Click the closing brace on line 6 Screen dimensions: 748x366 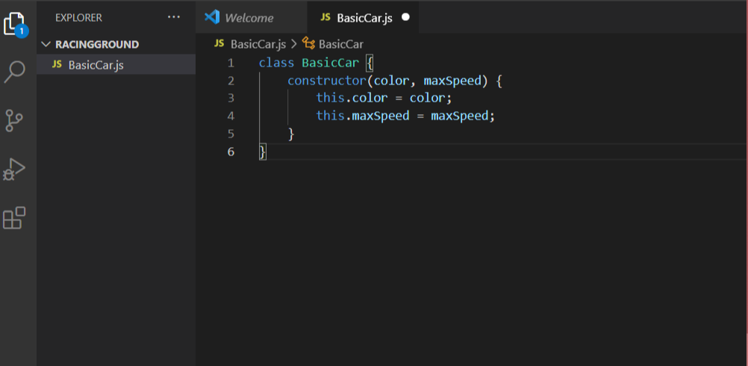coord(262,152)
